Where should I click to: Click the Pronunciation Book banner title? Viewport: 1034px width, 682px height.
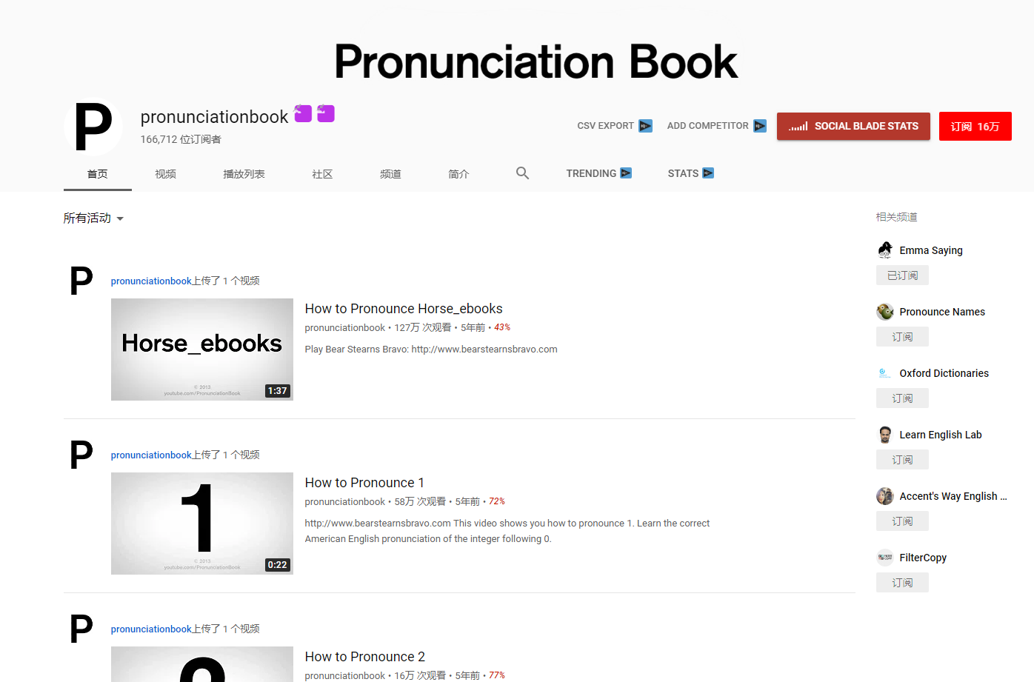click(536, 61)
